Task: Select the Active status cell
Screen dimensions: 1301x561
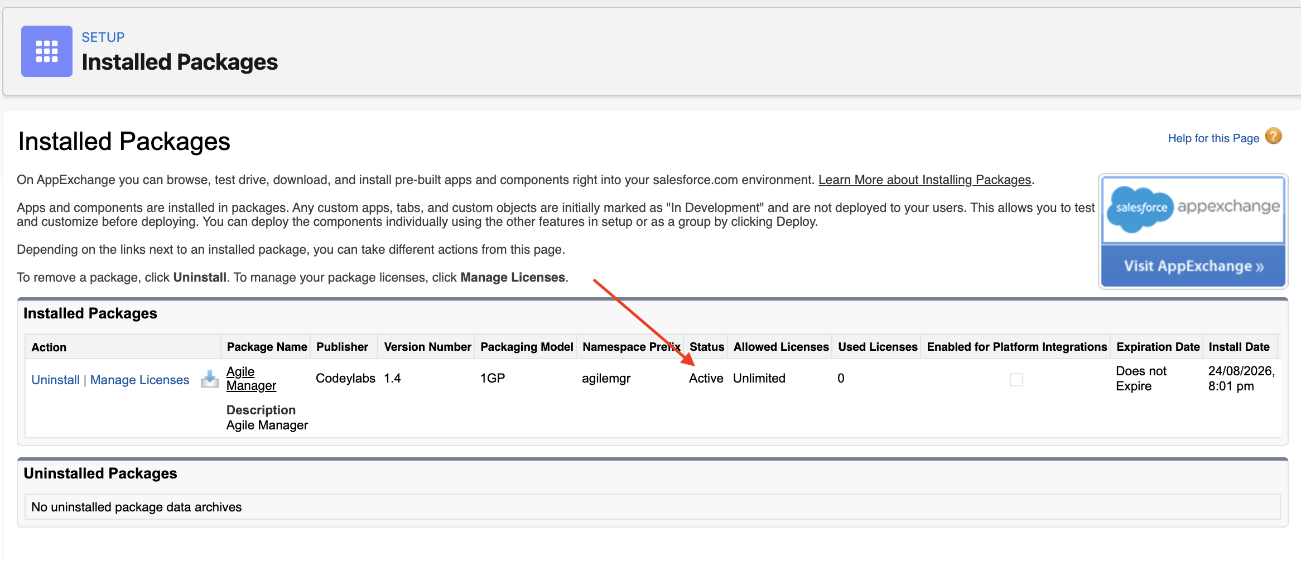Action: [x=706, y=378]
